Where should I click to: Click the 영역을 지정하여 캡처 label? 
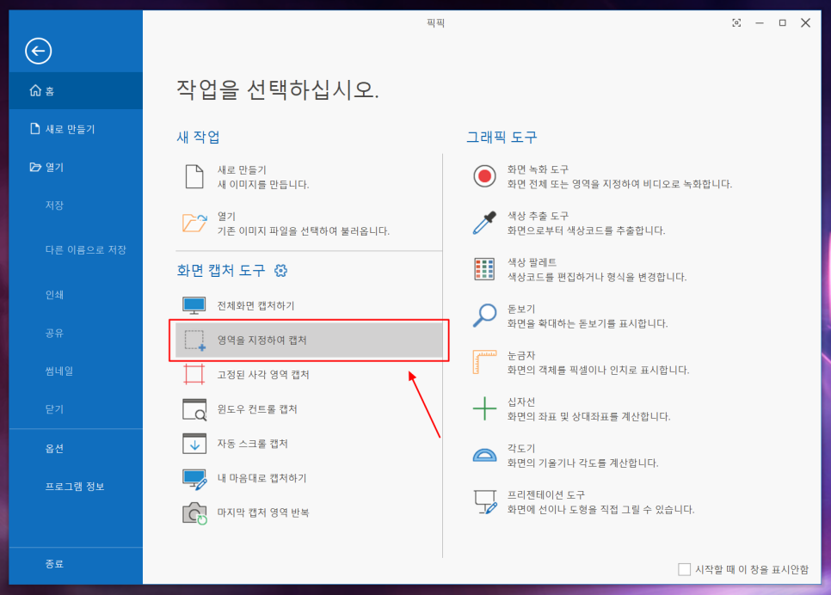[262, 340]
